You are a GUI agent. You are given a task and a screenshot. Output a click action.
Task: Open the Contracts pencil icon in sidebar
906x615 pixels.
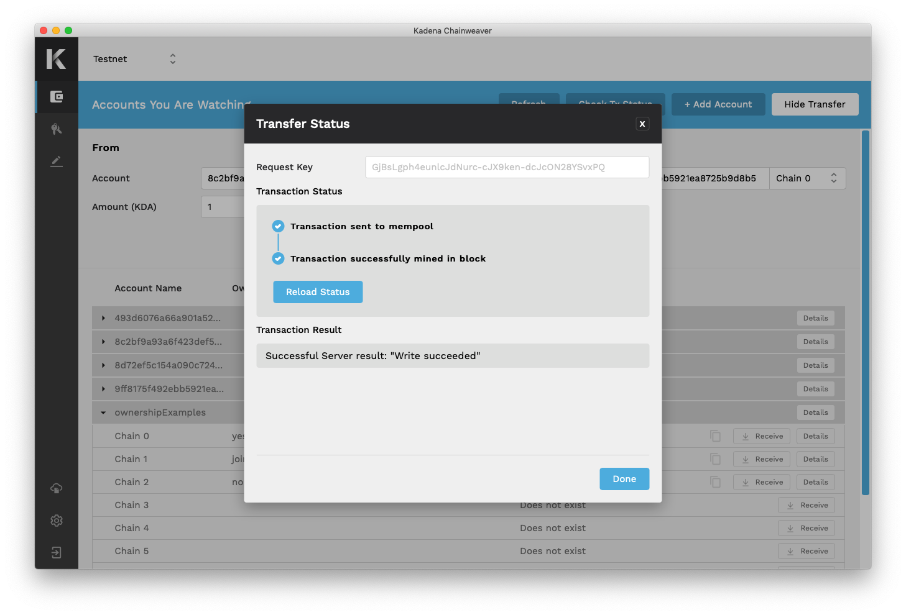(x=57, y=162)
